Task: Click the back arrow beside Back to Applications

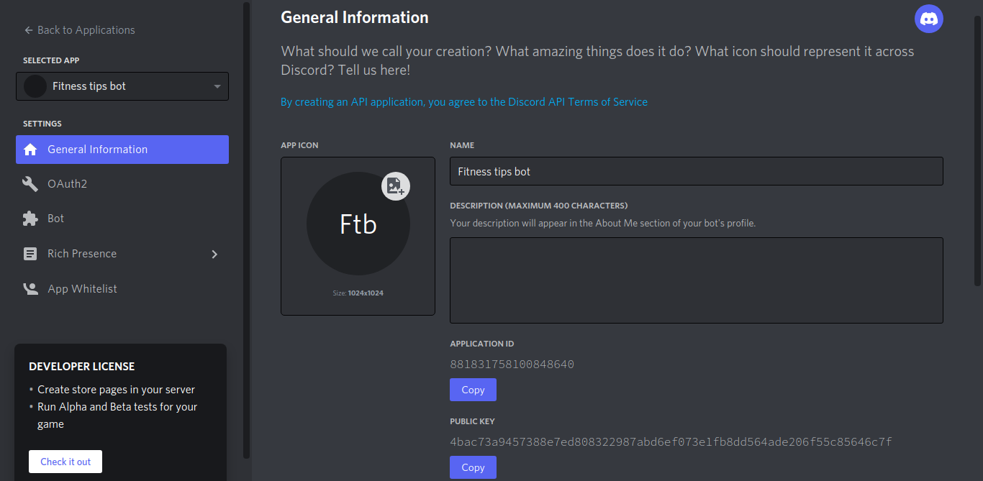Action: pos(29,30)
